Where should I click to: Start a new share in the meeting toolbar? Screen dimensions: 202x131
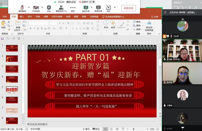click(86, 7)
